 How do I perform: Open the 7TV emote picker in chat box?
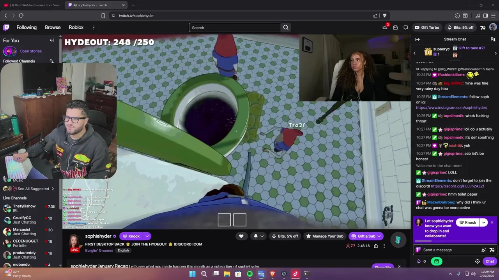(x=492, y=250)
